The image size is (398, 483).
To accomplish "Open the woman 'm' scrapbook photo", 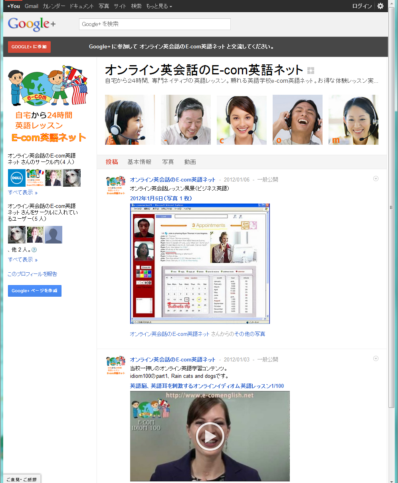I will 353,120.
